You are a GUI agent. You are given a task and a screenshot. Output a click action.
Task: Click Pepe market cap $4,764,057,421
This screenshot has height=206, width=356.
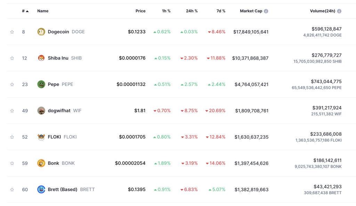click(x=252, y=85)
